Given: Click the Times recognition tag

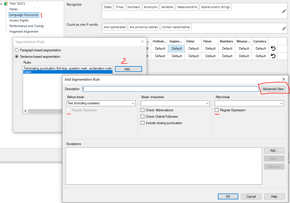Looking at the screenshot, I should 119,7.
